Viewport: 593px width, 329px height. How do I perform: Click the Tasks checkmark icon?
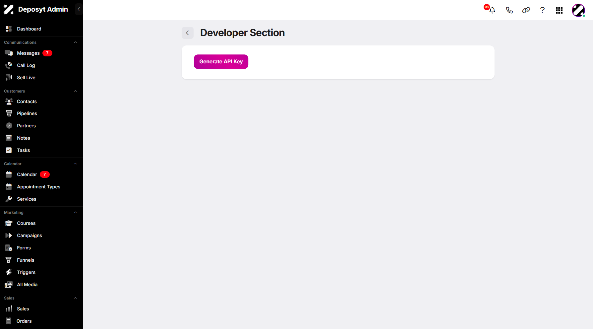click(9, 150)
